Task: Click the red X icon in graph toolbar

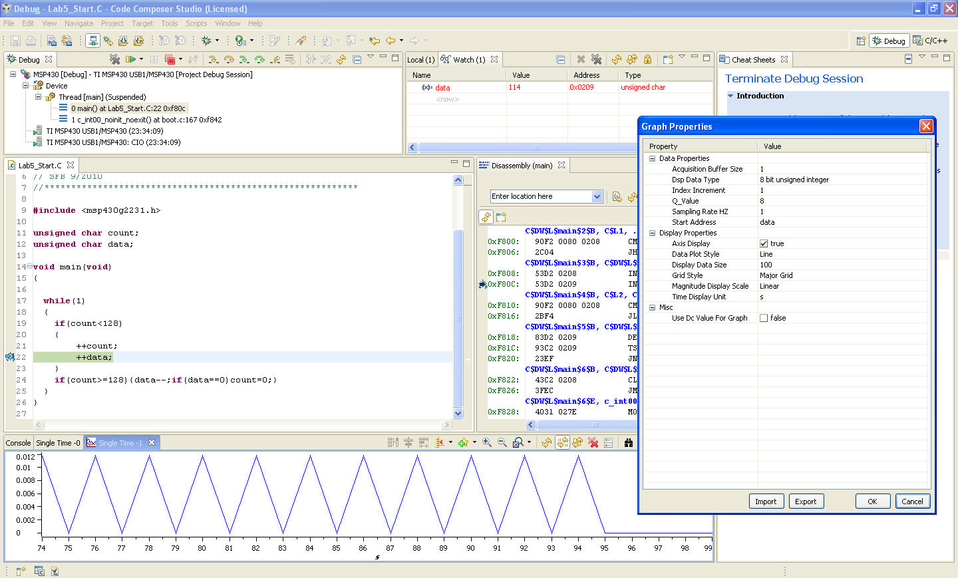Action: pyautogui.click(x=593, y=442)
